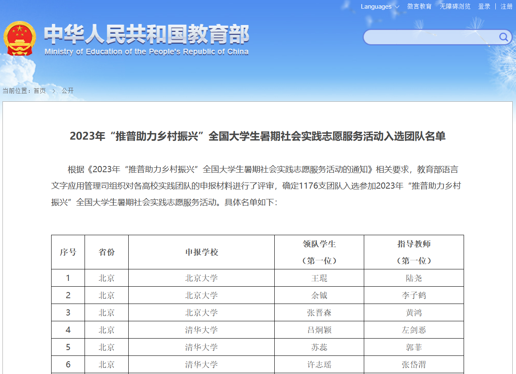Open the Languages dropdown

coord(380,7)
